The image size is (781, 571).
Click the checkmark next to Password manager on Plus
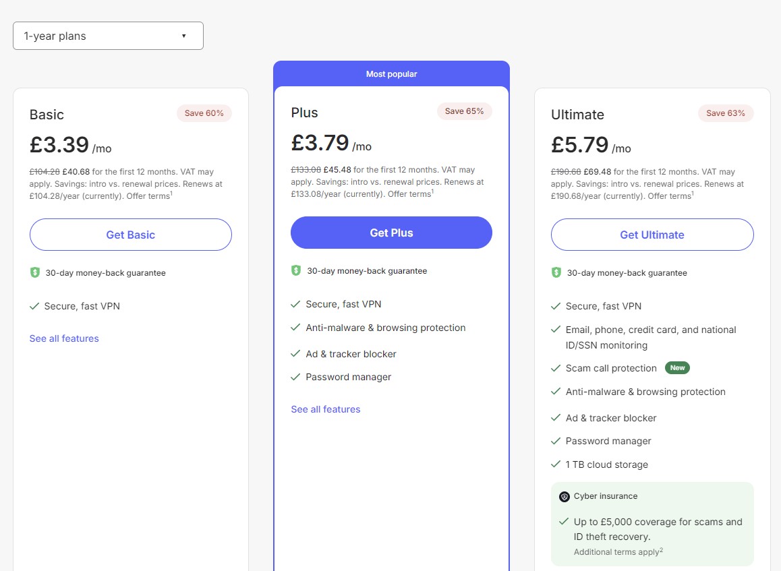[x=295, y=376]
